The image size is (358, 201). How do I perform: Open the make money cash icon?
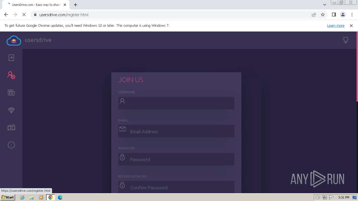tap(11, 128)
